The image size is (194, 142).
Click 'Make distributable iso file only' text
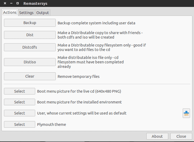tap(91, 62)
